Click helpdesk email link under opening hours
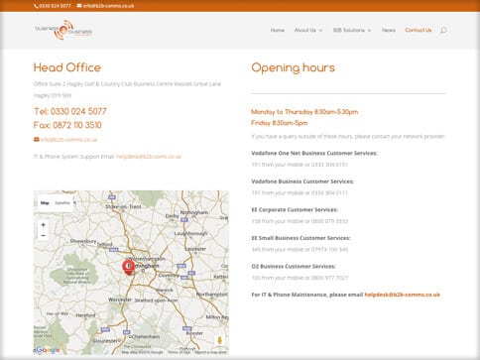480x360 pixels. click(402, 295)
